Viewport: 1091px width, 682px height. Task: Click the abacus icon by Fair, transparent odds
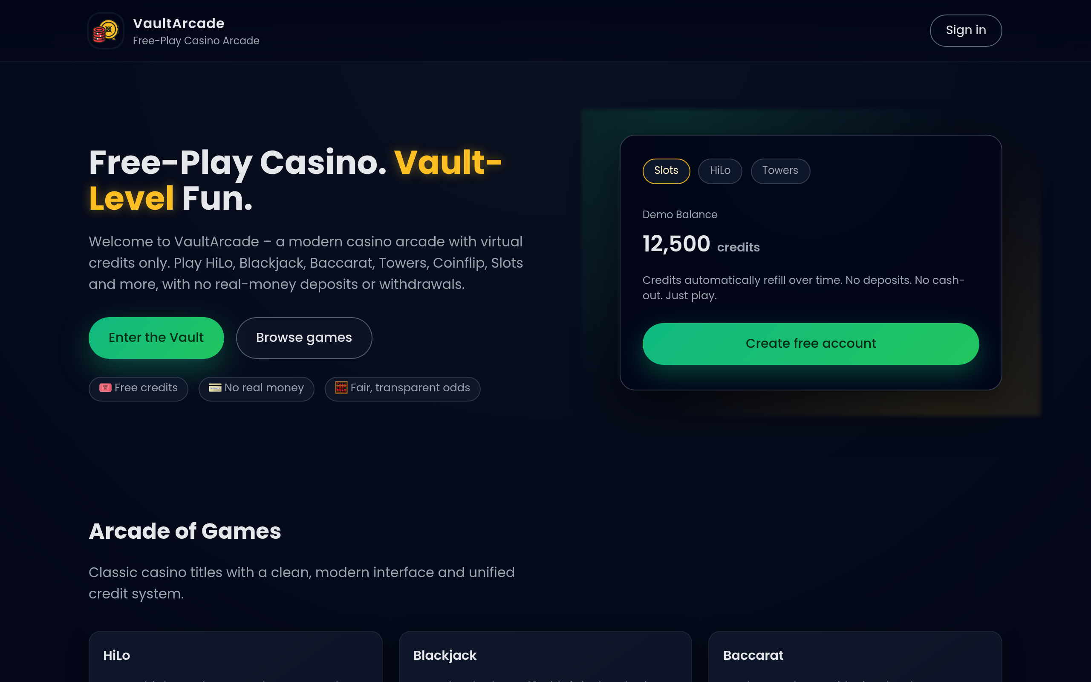pos(341,388)
